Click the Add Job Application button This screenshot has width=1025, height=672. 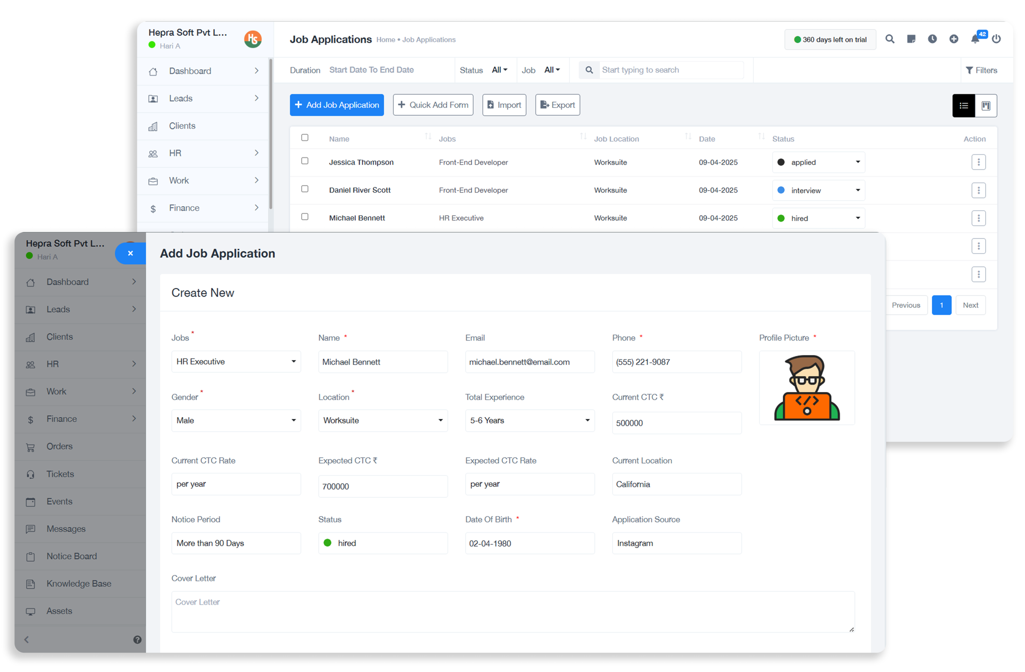(x=337, y=105)
